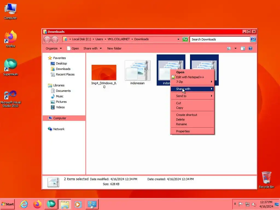Open Share with context submenu

(x=192, y=89)
